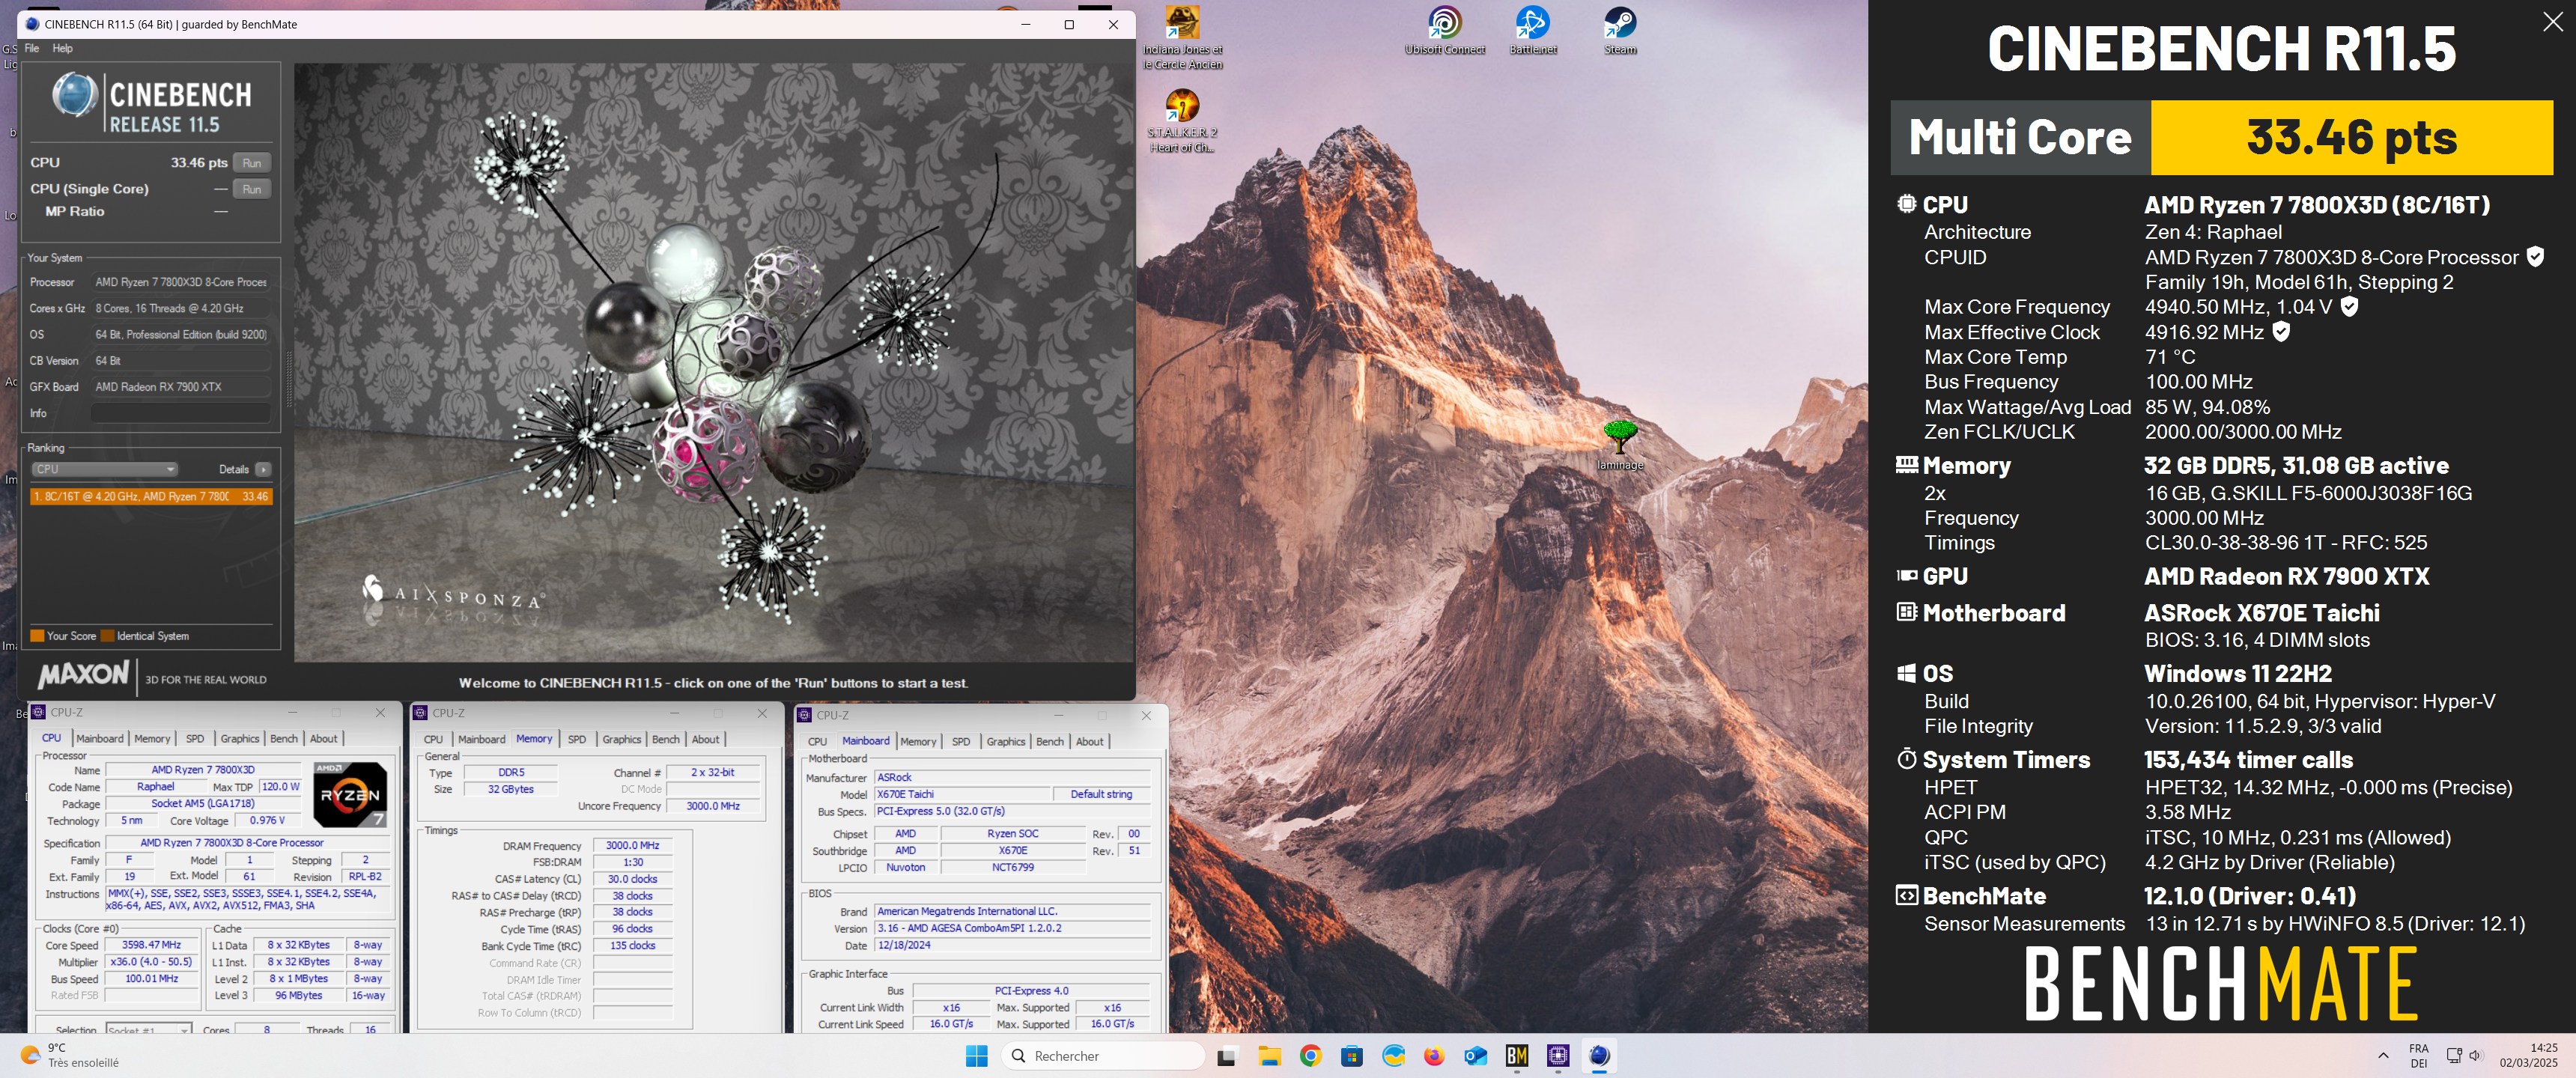Viewport: 2576px width, 1078px height.
Task: Click the 33.46 pts Multi Core score
Action: 2351,137
